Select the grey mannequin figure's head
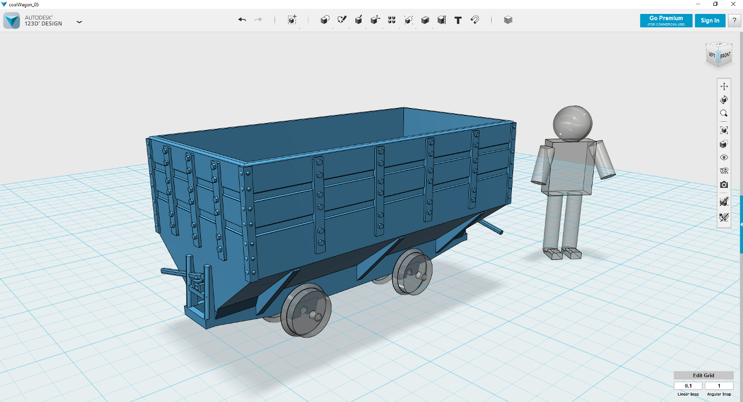 pos(572,124)
